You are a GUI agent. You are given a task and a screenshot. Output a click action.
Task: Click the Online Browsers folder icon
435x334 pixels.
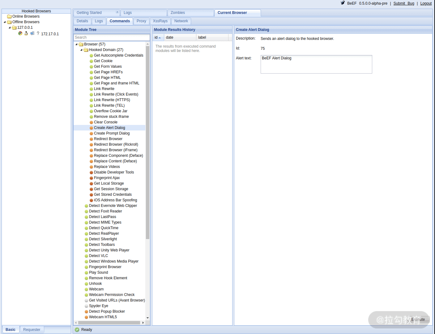(x=9, y=16)
